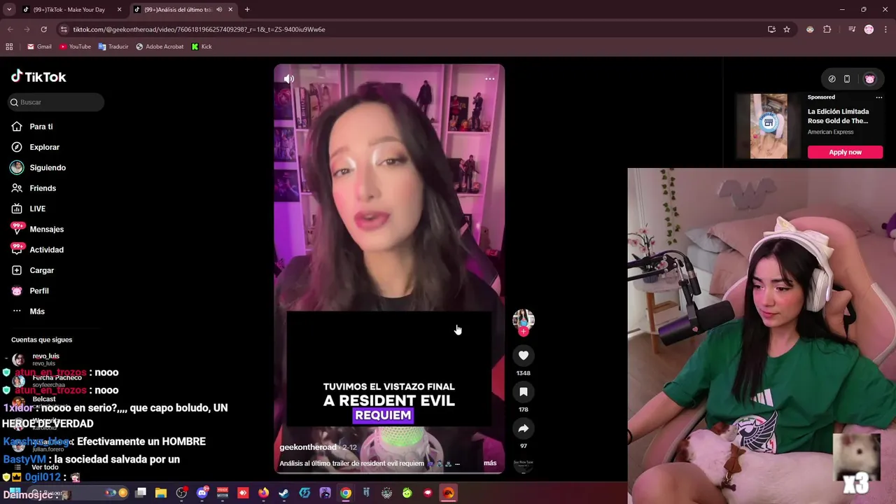This screenshot has height=504, width=896.
Task: Open Discord from the taskbar
Action: (x=202, y=493)
